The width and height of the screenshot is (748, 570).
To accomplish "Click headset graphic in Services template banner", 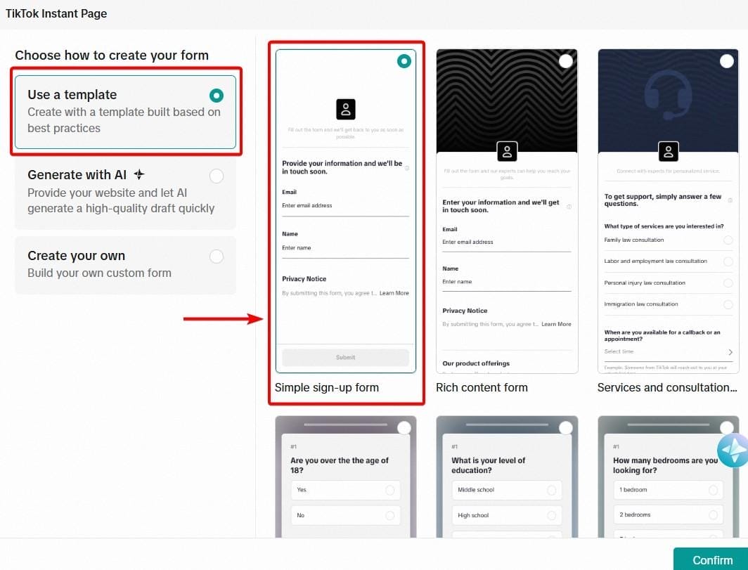I will pyautogui.click(x=668, y=100).
